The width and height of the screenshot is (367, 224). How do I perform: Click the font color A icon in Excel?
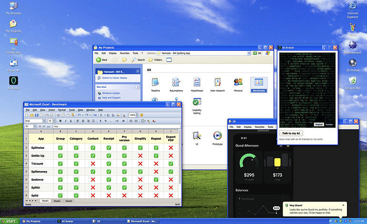click(124, 115)
